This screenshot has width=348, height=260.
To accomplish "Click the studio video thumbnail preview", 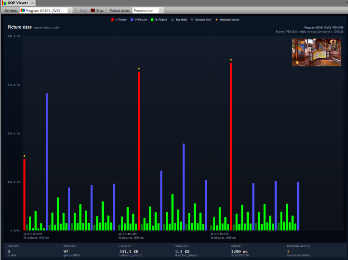I will tap(316, 53).
